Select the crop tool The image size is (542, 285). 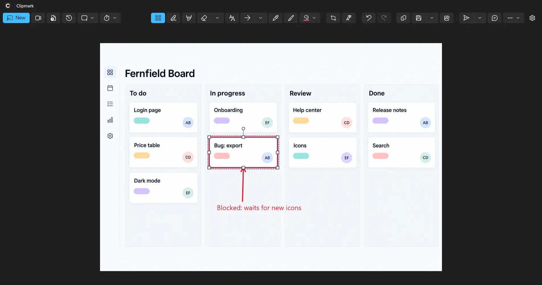tap(333, 18)
